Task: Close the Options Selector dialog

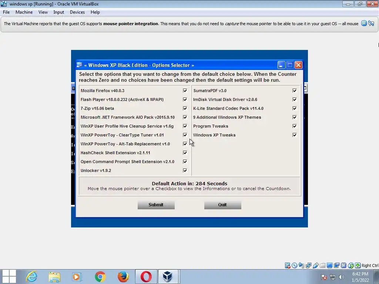Action: pyautogui.click(x=299, y=65)
